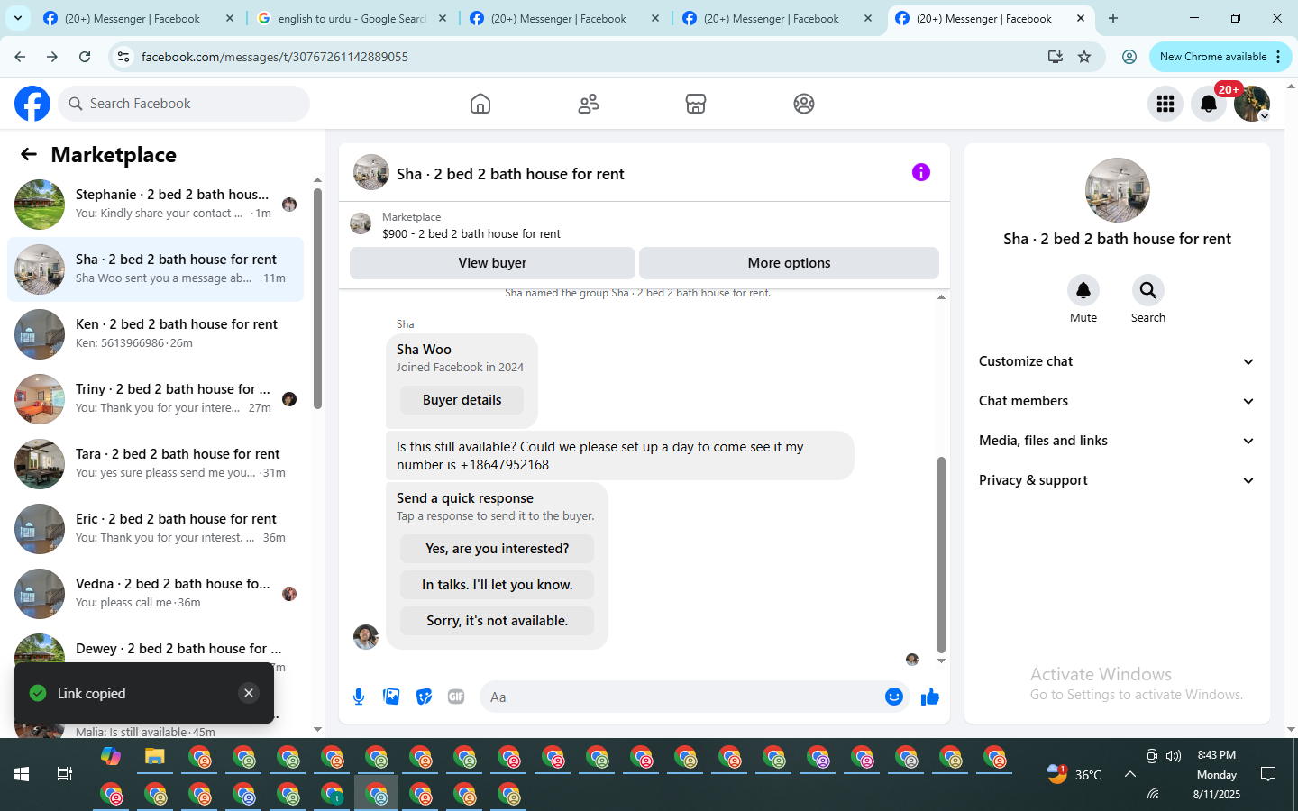Expand Chat members section
This screenshot has height=811, width=1298.
coord(1117,401)
